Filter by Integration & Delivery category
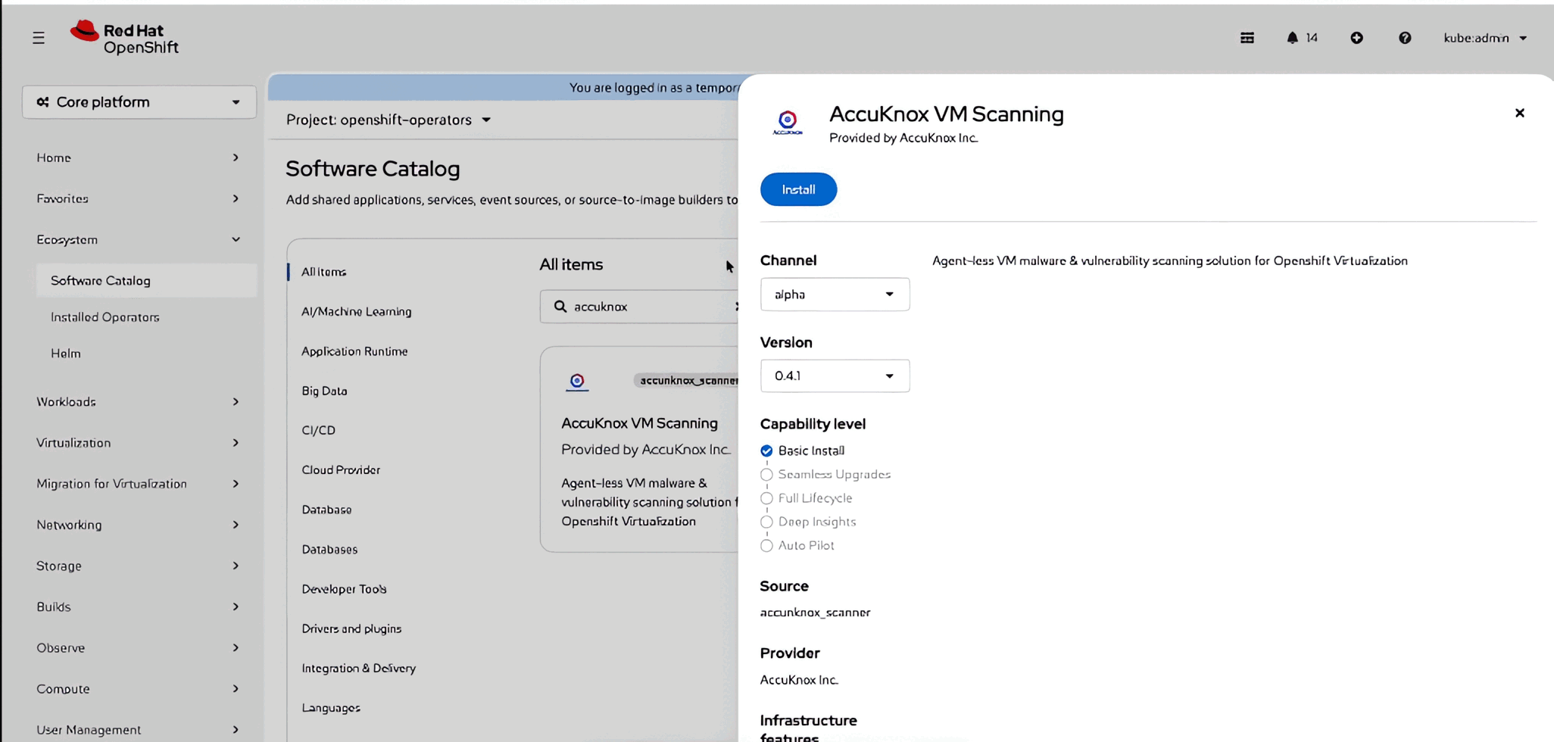1554x742 pixels. 359,669
